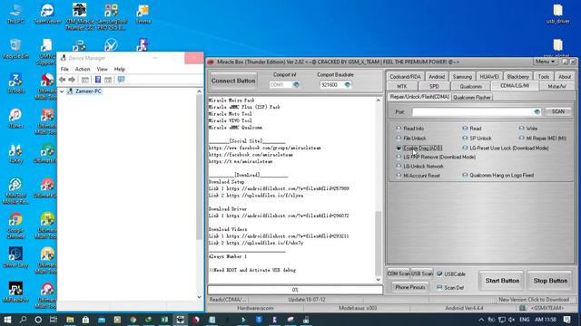This screenshot has height=326, width=581.
Task: Open Microsoft Store from the taskbar
Action: [85, 320]
